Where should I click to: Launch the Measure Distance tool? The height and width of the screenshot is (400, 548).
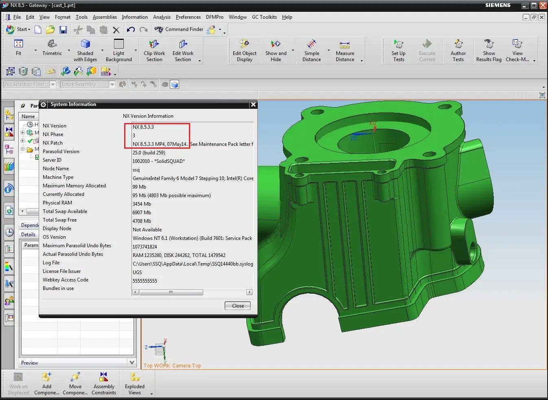click(345, 50)
